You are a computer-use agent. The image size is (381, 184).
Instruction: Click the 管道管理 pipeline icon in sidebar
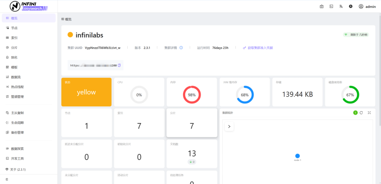coord(7,97)
